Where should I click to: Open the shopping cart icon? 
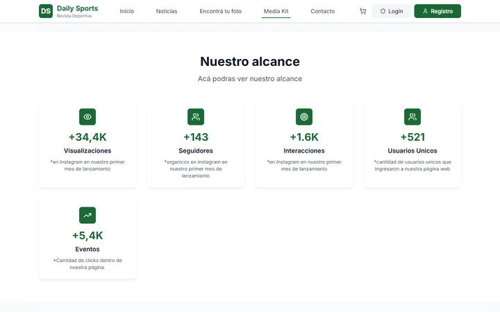coord(362,11)
